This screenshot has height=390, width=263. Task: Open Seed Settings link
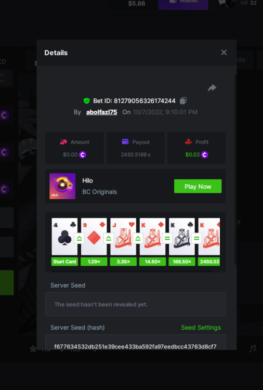(201, 328)
